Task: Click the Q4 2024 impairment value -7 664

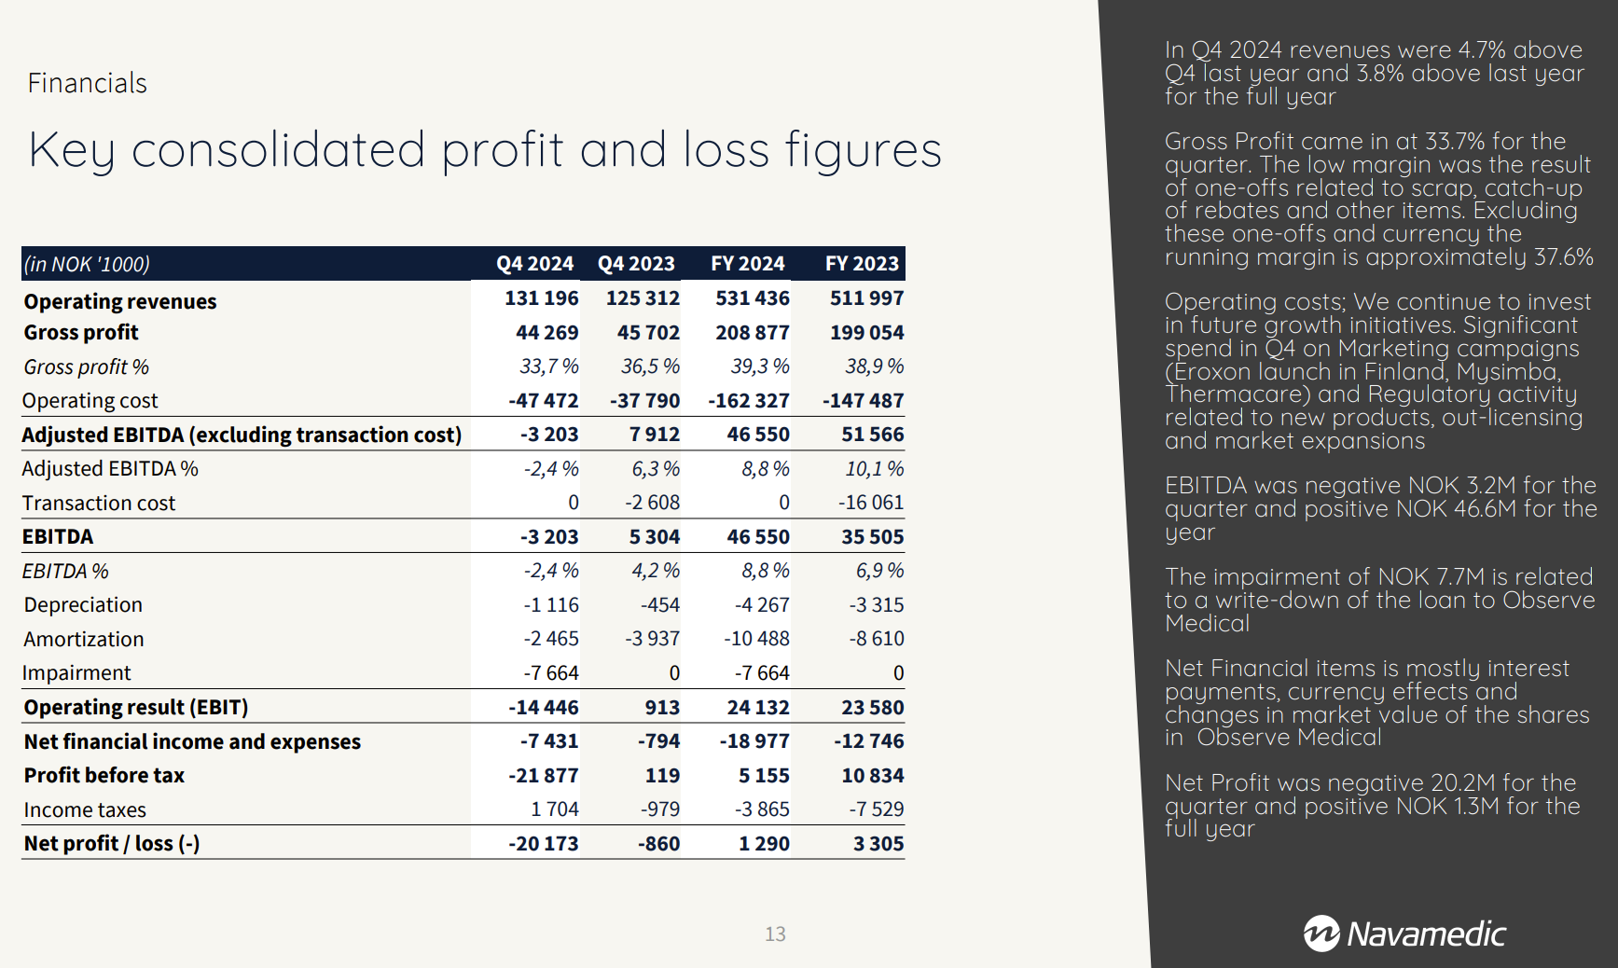Action: point(551,673)
